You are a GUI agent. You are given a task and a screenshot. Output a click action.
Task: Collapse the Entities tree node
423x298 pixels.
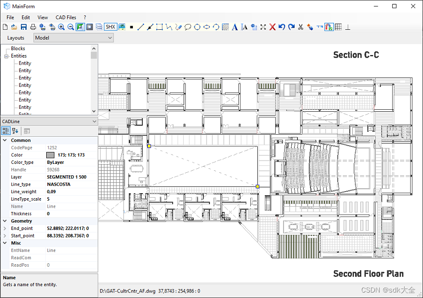coord(6,56)
